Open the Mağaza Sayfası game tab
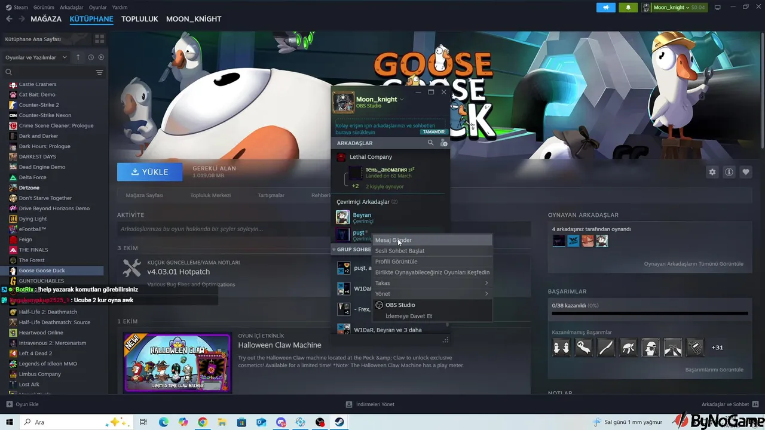The width and height of the screenshot is (765, 430). [x=144, y=195]
